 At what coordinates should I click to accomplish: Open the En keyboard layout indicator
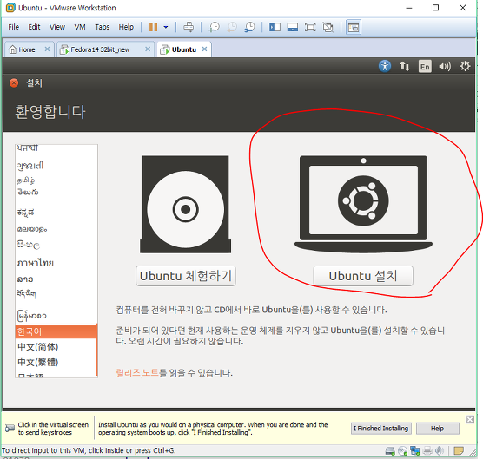[x=425, y=66]
